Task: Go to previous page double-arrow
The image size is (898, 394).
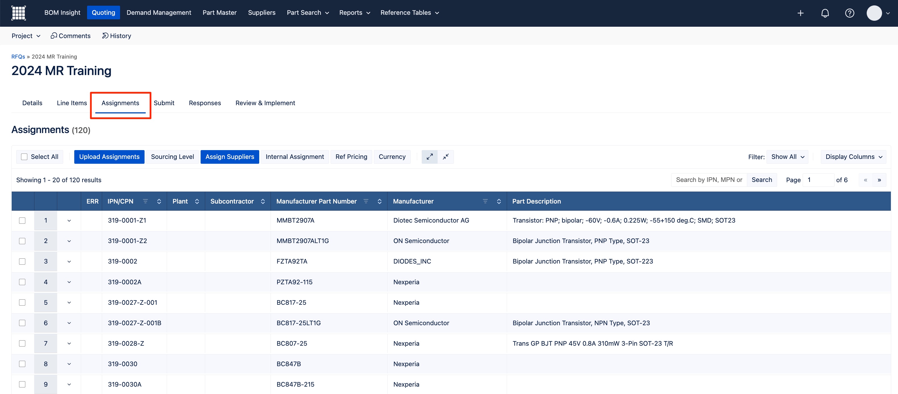Action: 865,180
